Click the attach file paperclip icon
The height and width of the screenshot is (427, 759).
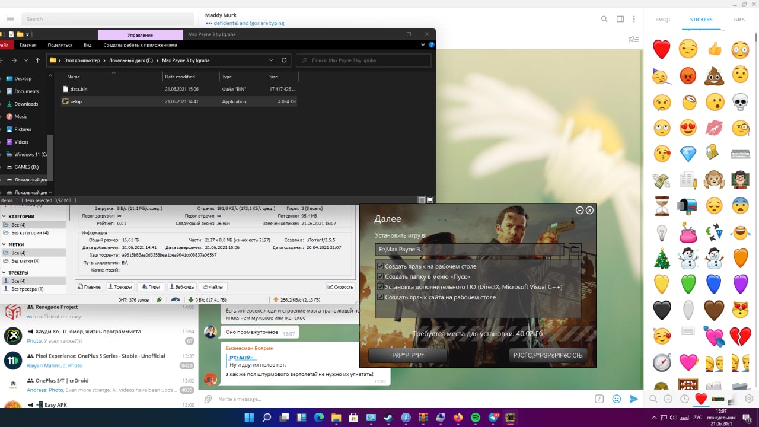[208, 399]
